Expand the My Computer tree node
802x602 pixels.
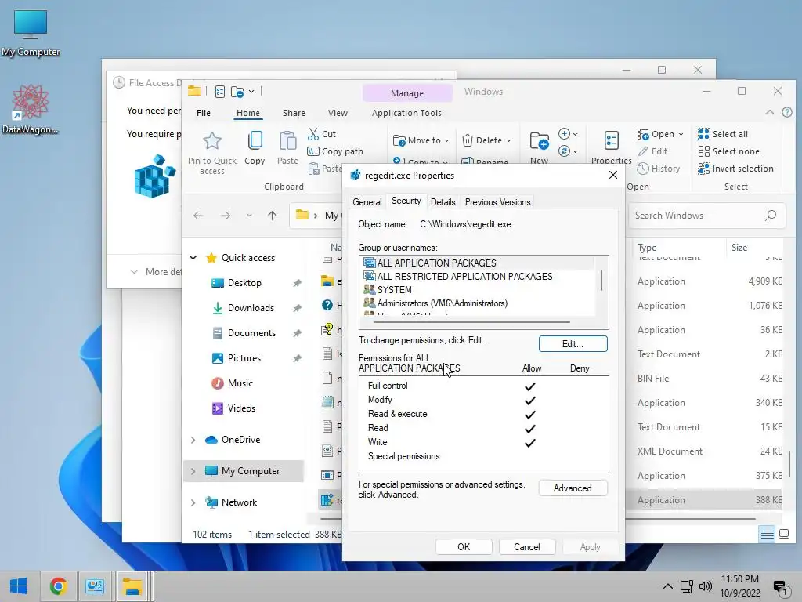tap(193, 471)
